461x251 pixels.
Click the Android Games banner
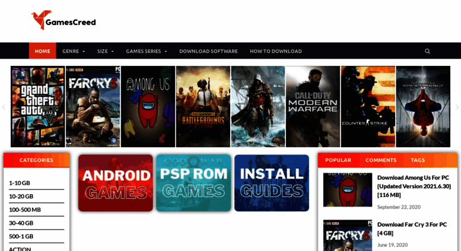coord(116,183)
